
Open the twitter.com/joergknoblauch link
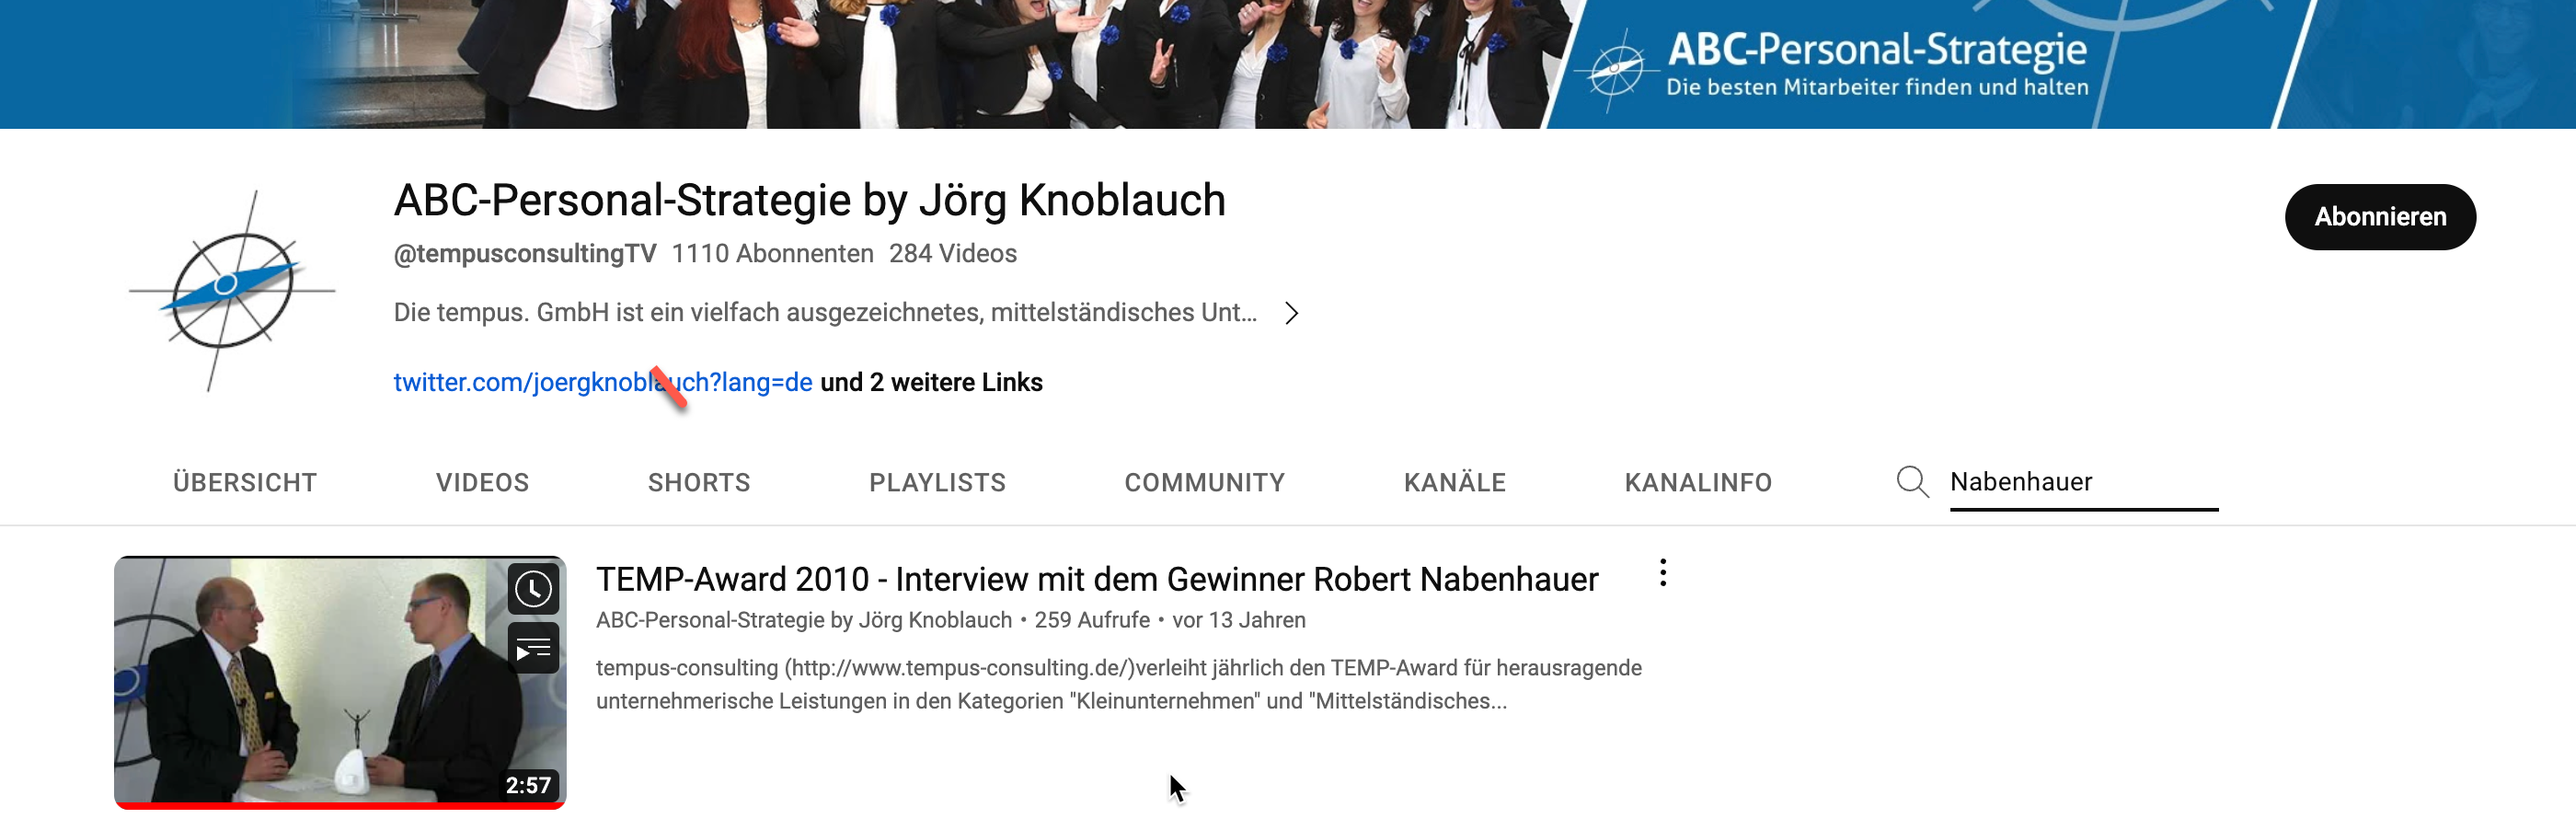pos(603,382)
